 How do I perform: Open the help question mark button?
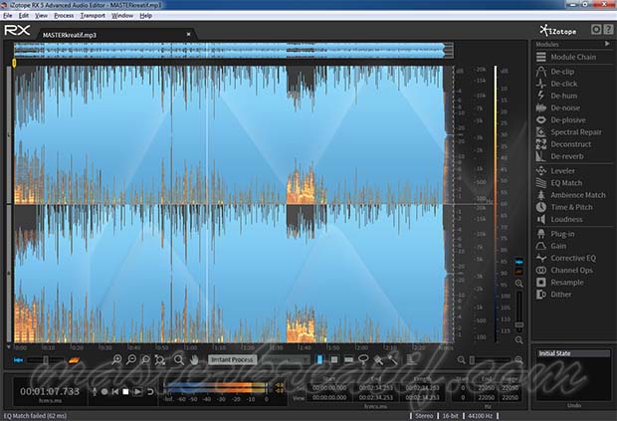608,30
